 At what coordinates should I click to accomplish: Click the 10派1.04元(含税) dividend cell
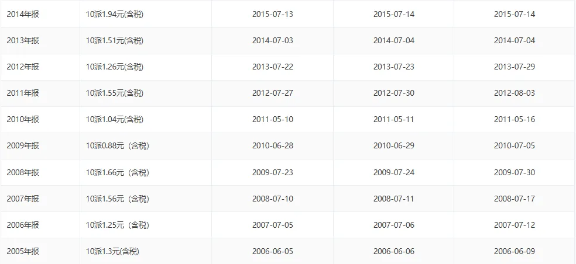tap(115, 120)
